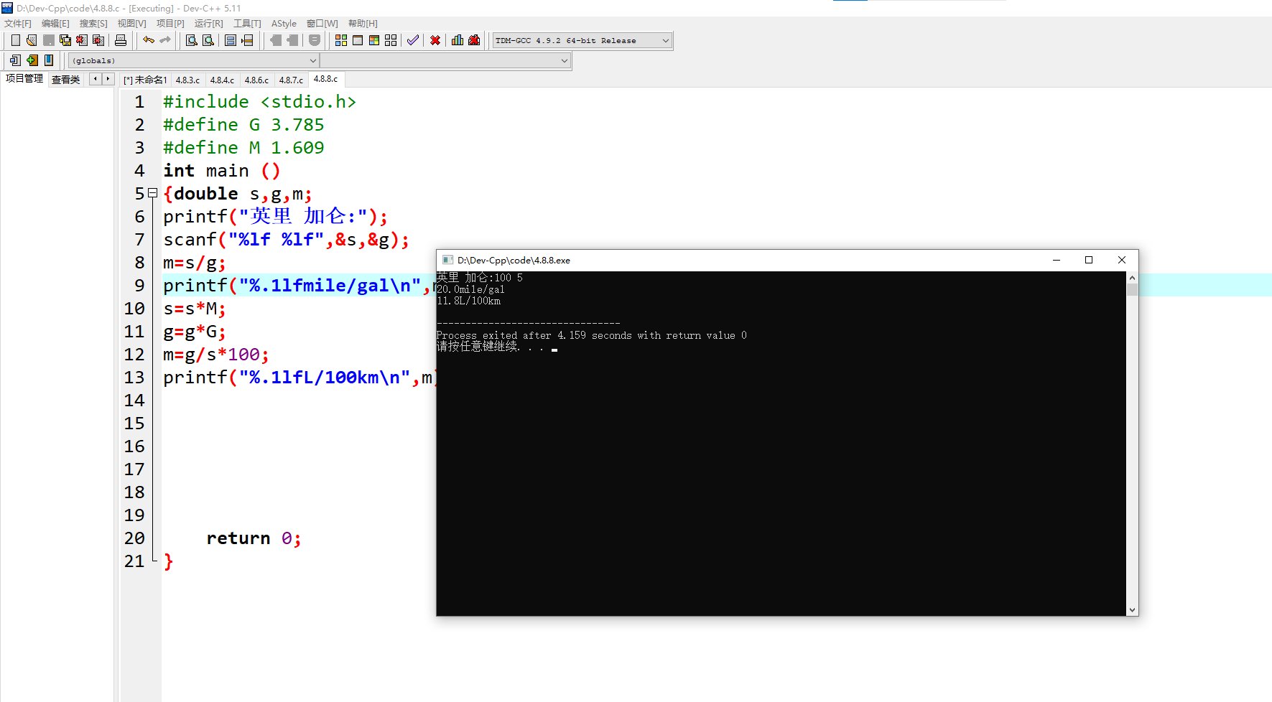Click the console window icon beside 4.8.8.exe title
Viewport: 1272px width, 702px height.
[448, 260]
